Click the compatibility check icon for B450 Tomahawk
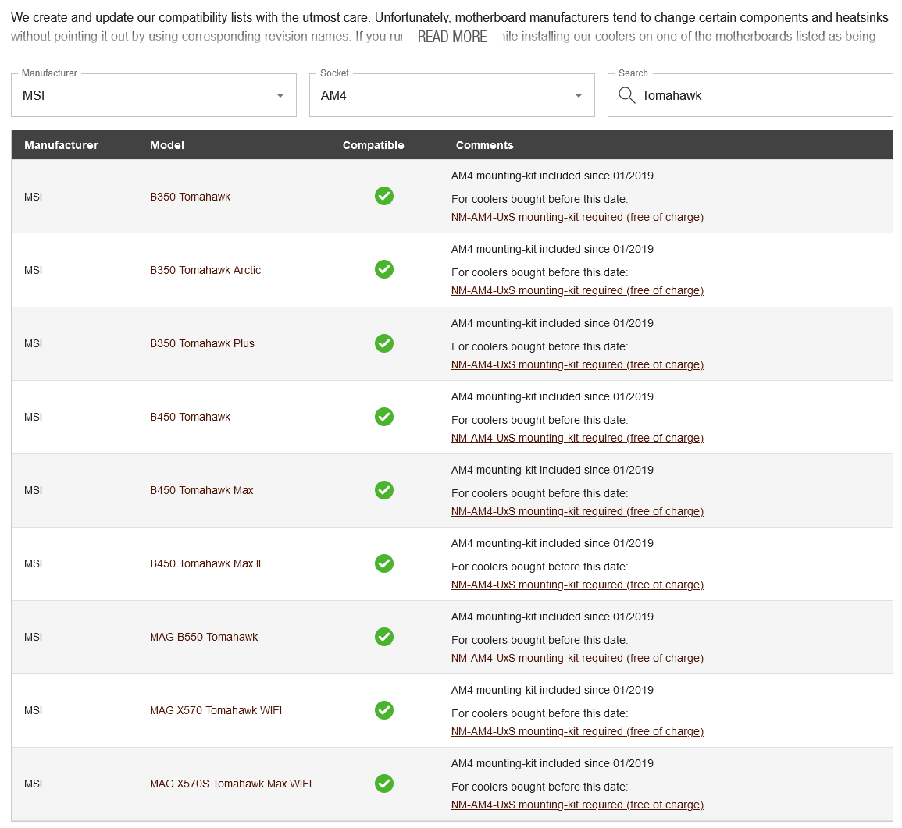 (384, 416)
